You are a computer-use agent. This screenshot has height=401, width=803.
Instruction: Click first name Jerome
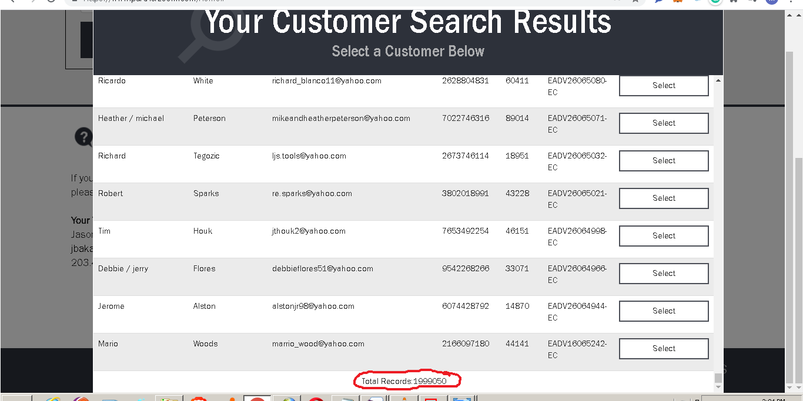111,306
